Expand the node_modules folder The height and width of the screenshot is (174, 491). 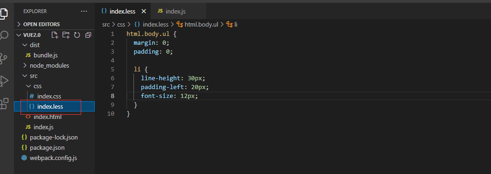(x=49, y=66)
